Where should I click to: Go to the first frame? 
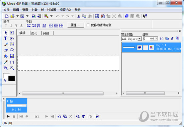(x=21, y=116)
